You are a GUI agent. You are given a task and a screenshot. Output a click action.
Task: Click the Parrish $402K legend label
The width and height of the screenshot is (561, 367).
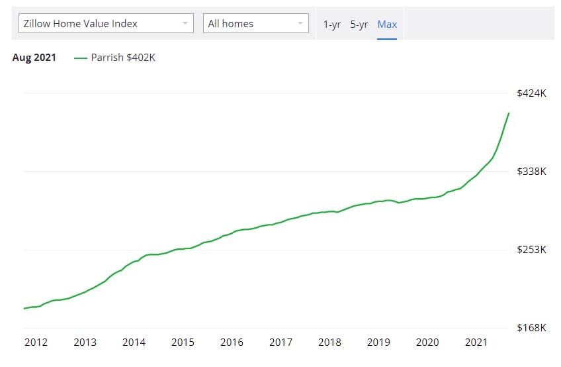pos(123,58)
